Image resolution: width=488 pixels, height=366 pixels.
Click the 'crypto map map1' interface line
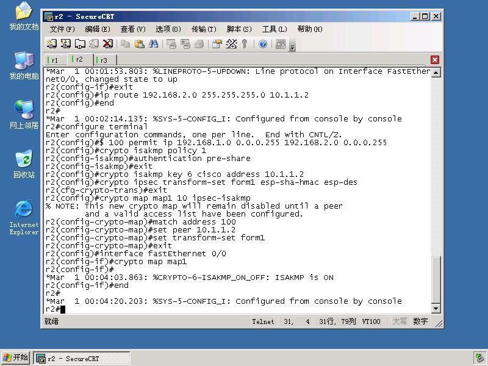pos(116,262)
